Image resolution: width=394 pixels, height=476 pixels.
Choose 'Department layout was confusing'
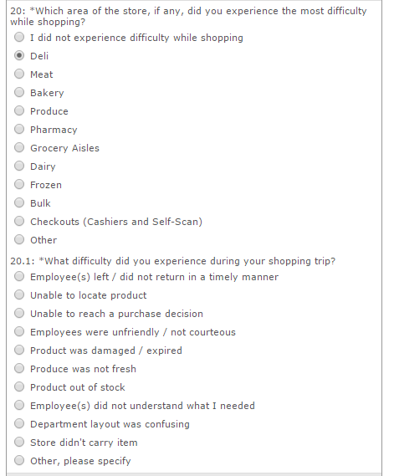tap(19, 423)
